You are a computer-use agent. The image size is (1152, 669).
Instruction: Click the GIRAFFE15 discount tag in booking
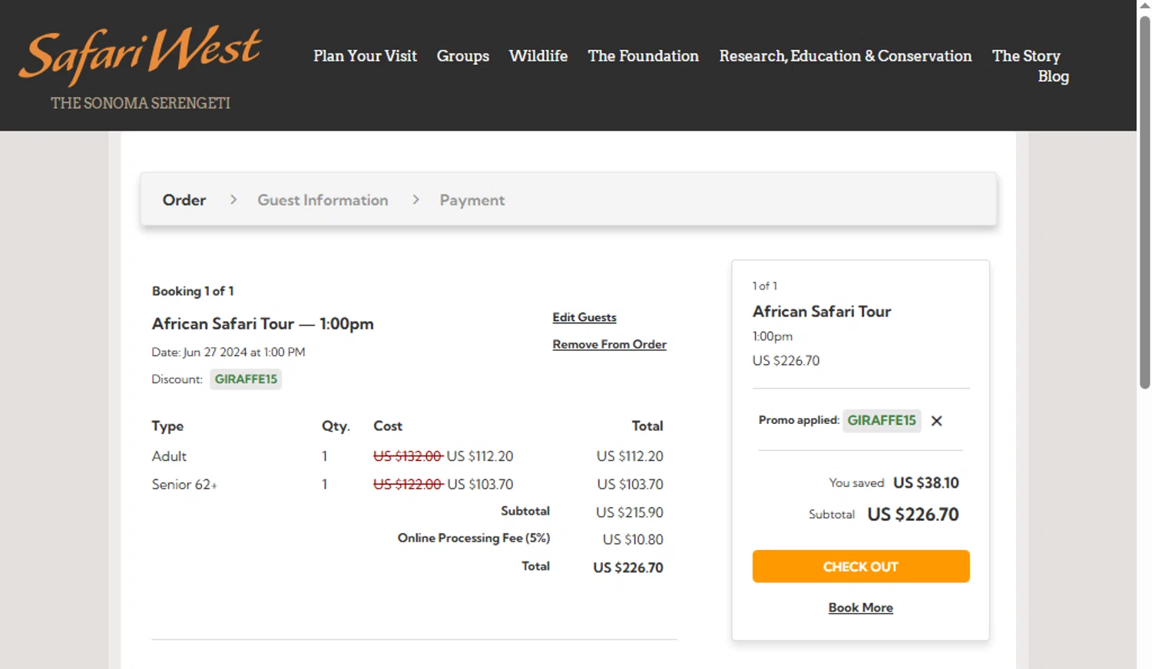click(x=246, y=379)
